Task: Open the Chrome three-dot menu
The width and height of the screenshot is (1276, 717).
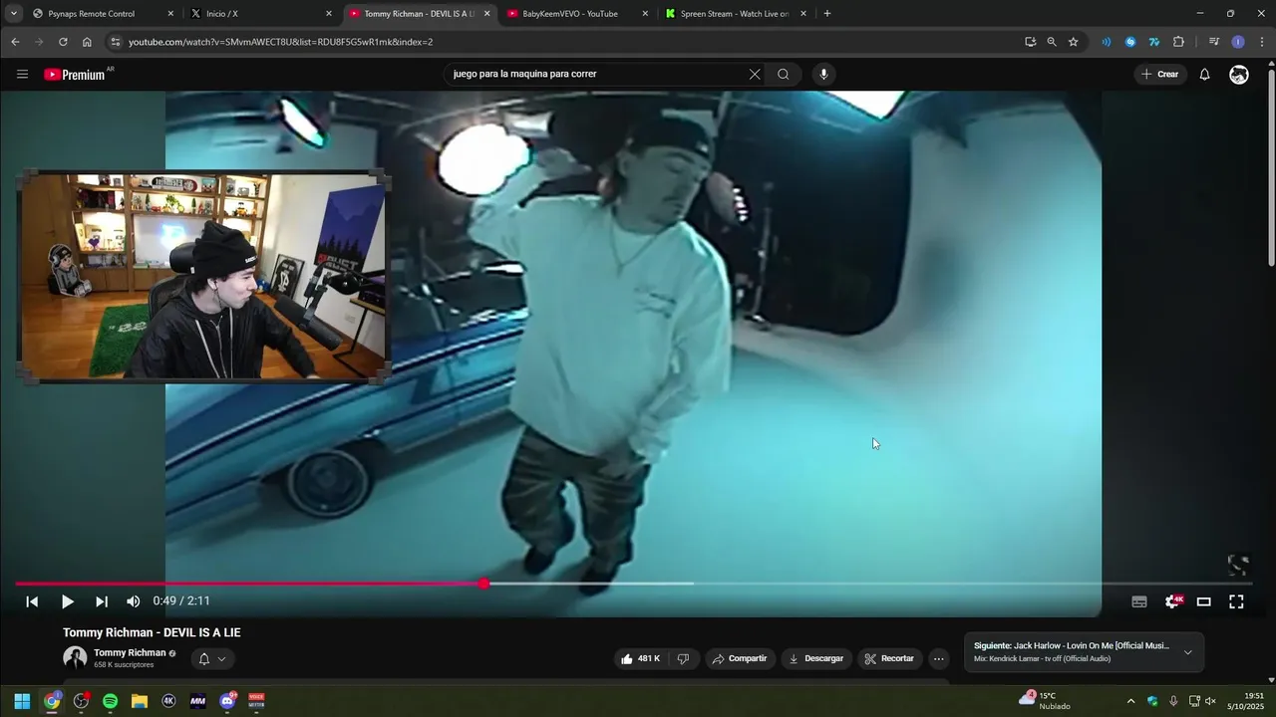Action: (x=1262, y=42)
